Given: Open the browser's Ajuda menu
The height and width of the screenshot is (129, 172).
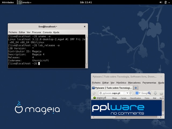Looking at the screenshot, I should (161, 83).
